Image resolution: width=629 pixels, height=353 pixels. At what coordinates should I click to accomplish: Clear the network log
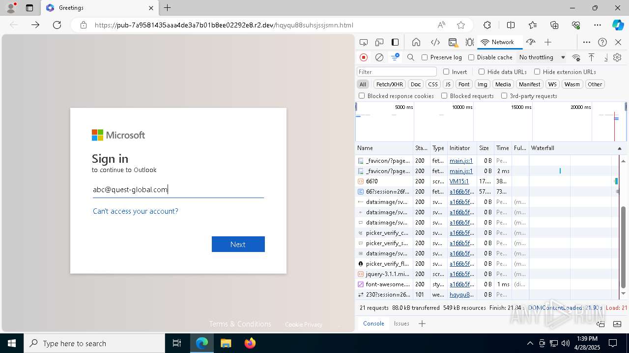(379, 57)
